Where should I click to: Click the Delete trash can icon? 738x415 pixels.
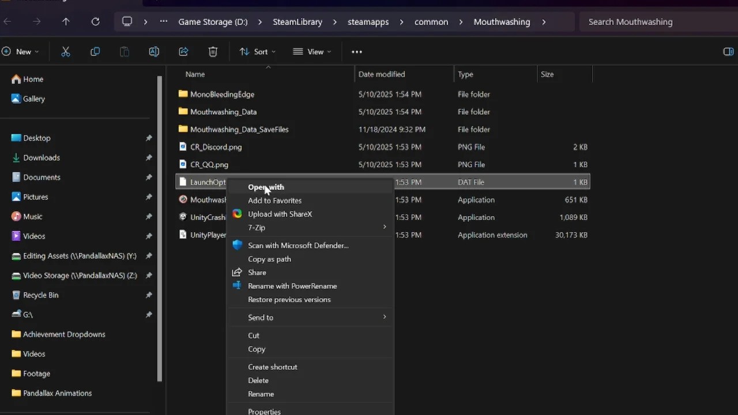[213, 52]
